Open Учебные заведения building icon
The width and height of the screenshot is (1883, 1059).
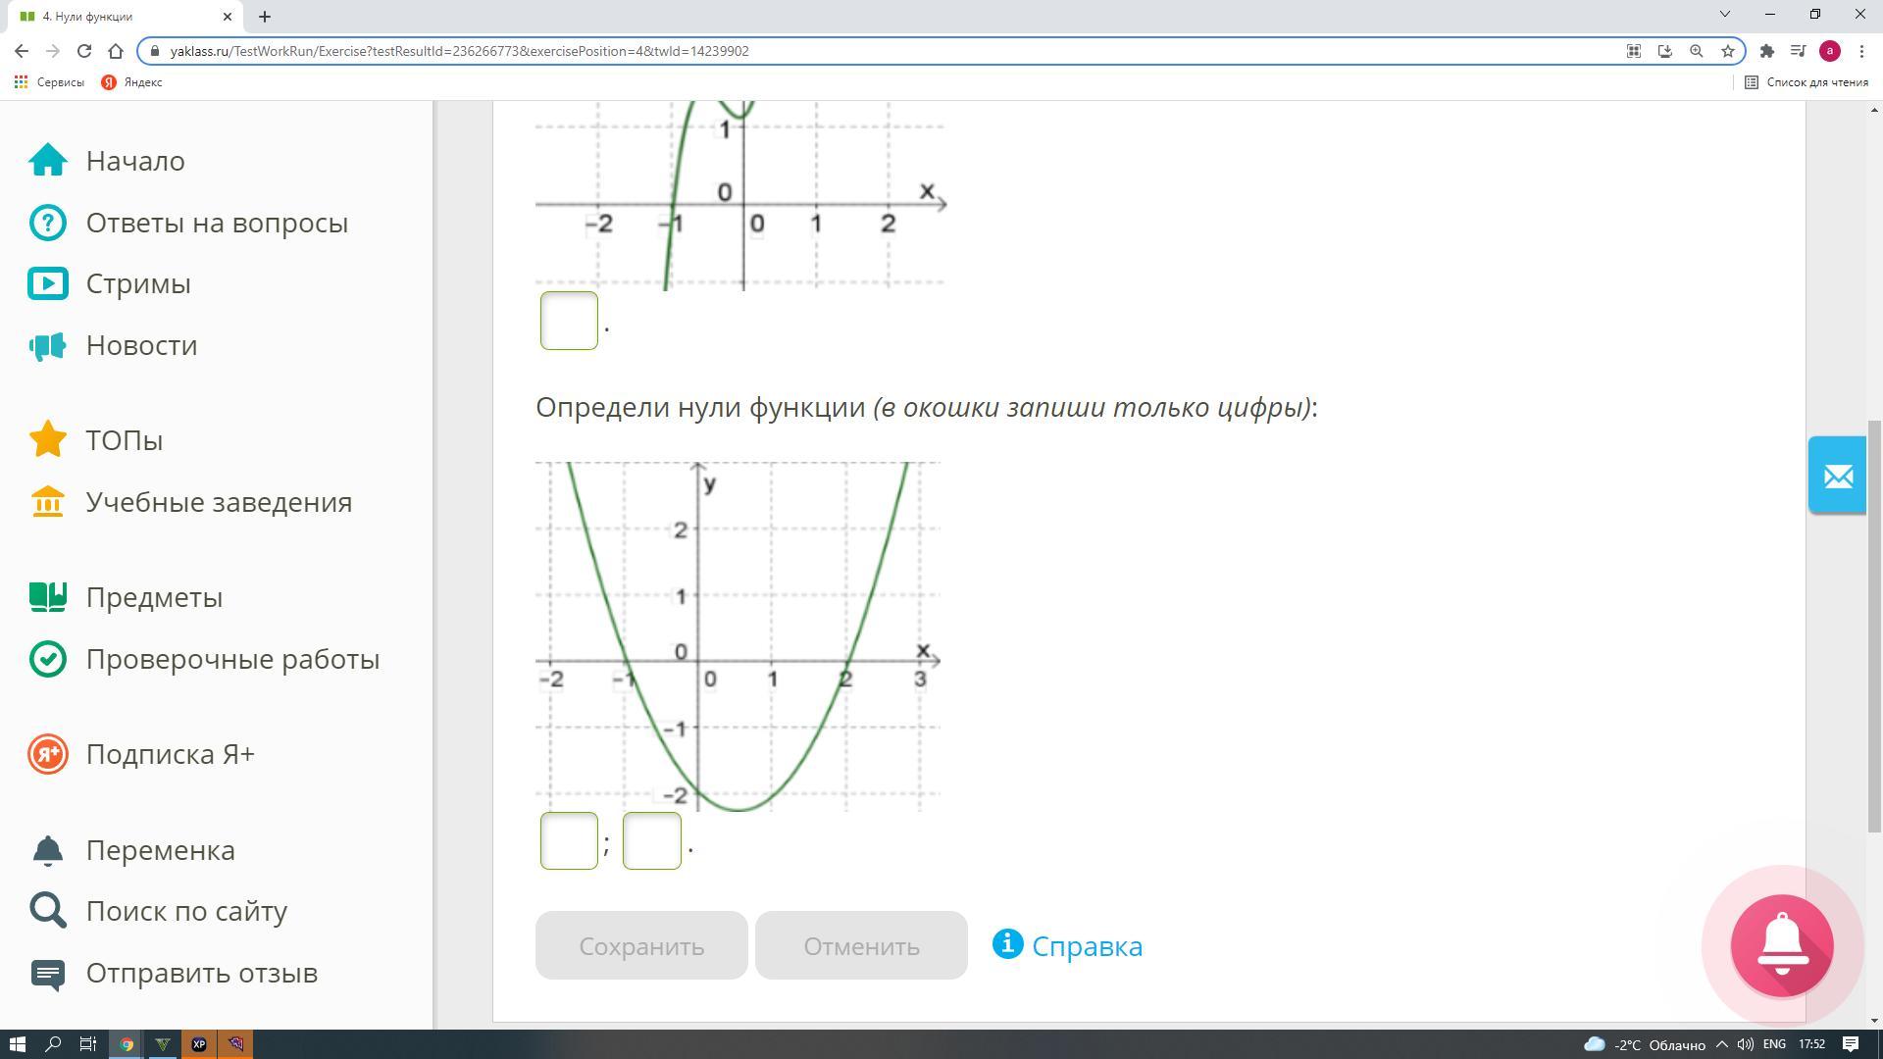pyautogui.click(x=47, y=502)
